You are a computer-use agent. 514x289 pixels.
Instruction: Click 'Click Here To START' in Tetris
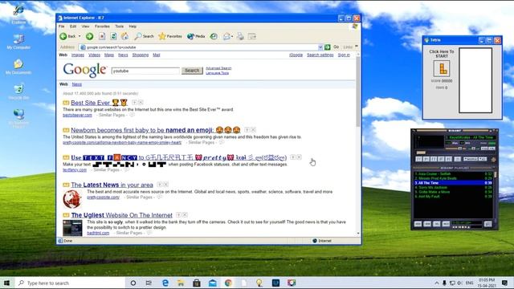point(442,54)
